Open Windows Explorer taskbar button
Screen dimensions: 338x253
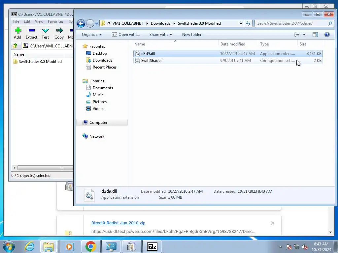[x=49, y=246]
